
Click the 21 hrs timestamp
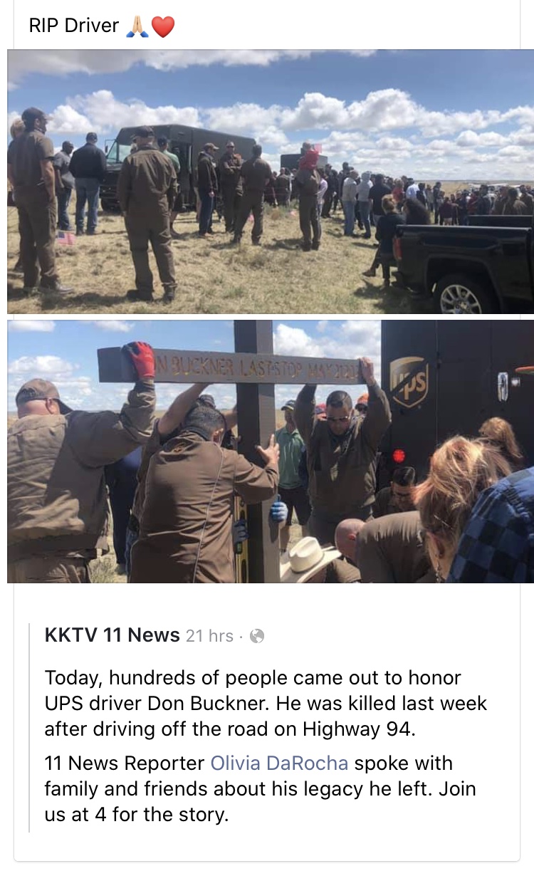[x=209, y=636]
